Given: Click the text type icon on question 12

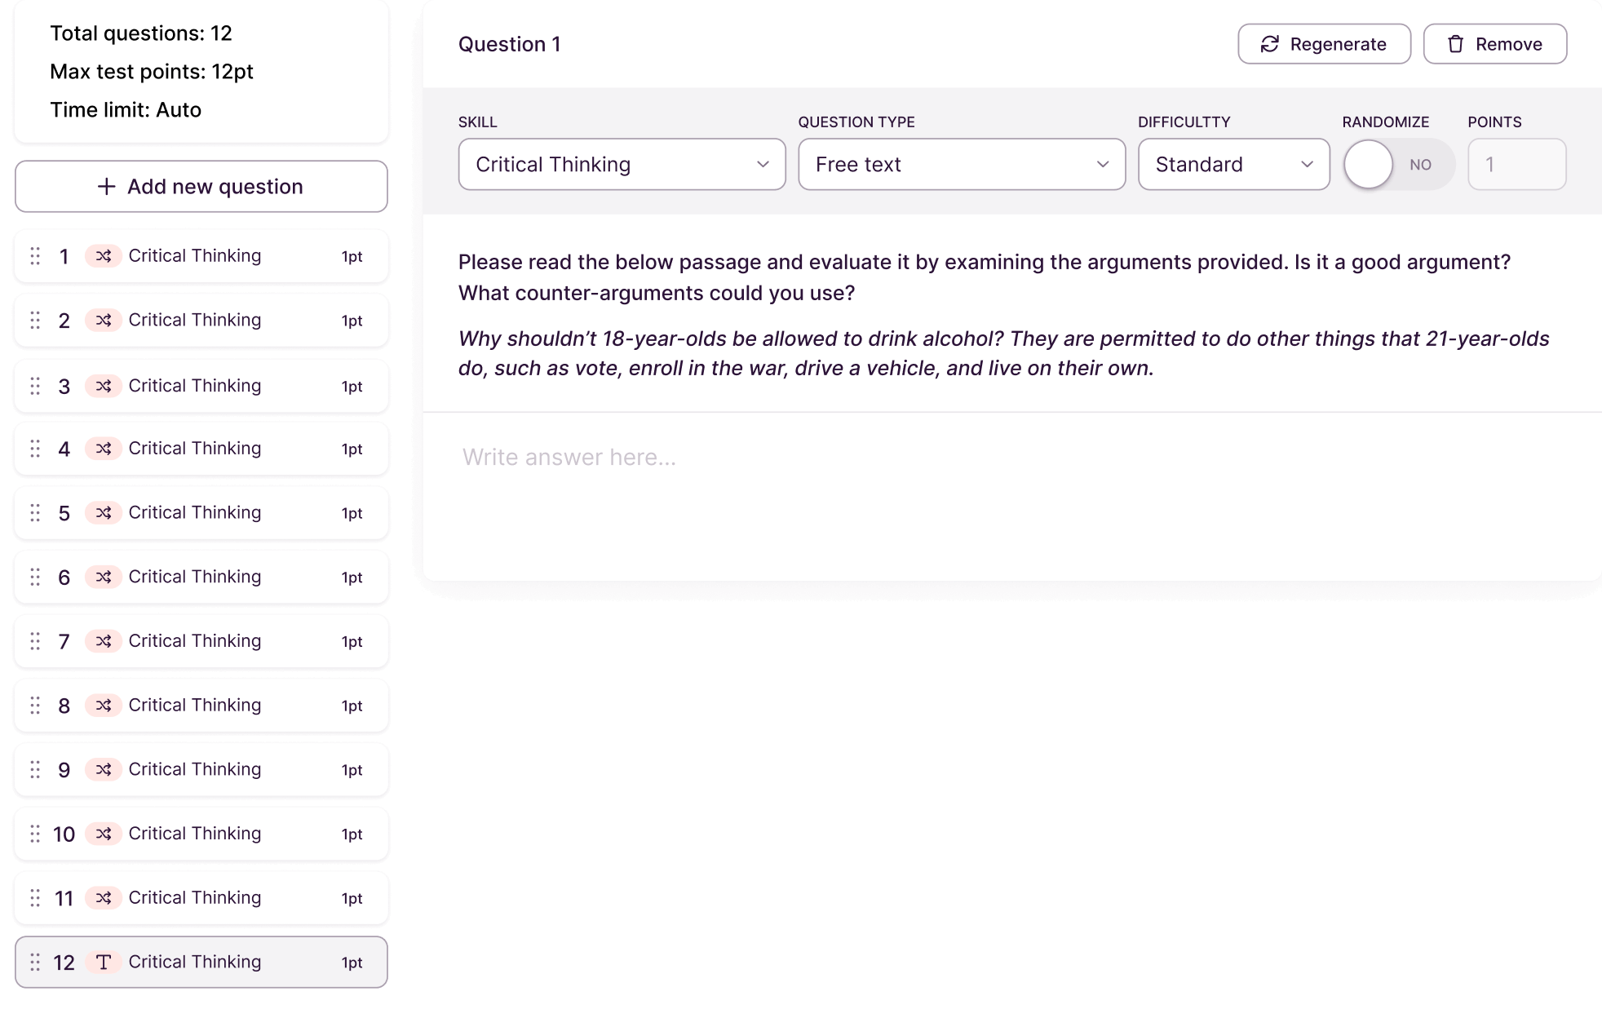Looking at the screenshot, I should coord(104,963).
